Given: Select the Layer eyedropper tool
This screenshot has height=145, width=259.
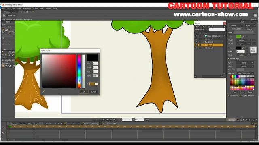Looking at the screenshot, I should (13, 55).
